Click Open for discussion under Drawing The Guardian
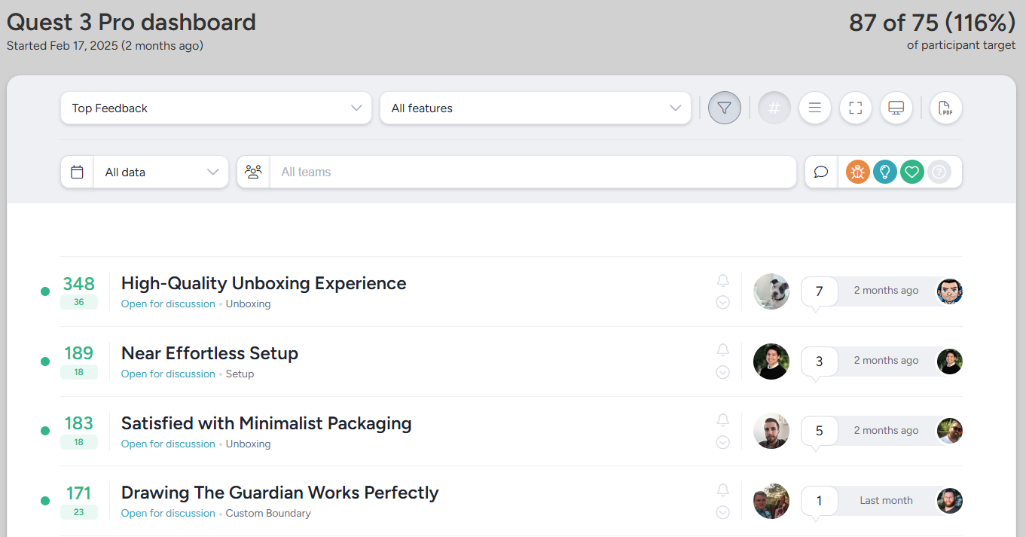Viewport: 1026px width, 537px height. 168,514
